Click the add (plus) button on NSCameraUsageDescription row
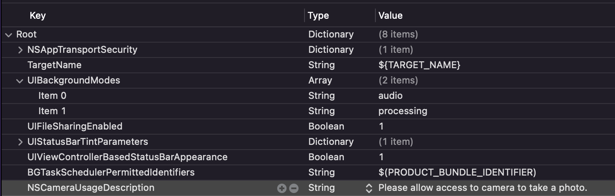Screen dimensions: 615x196 tap(281, 188)
